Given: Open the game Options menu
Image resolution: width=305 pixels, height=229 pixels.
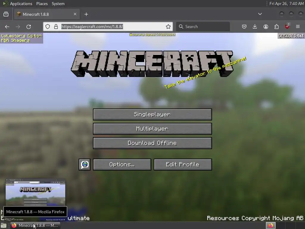Looking at the screenshot, I should tap(122, 165).
